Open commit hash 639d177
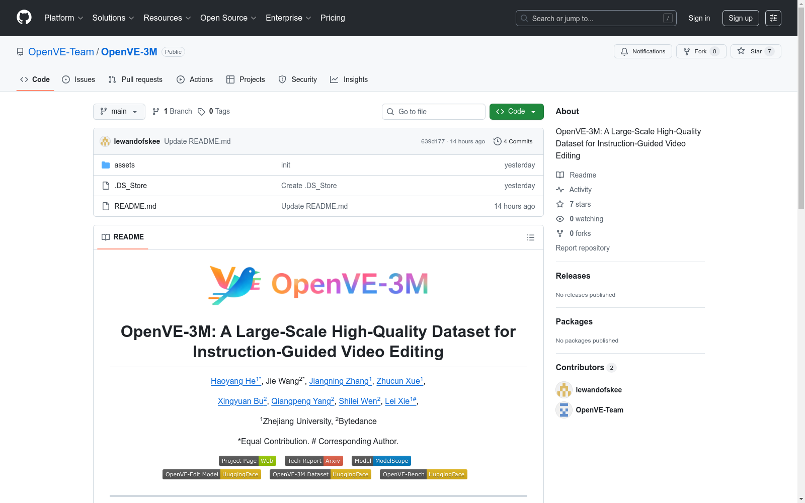Image resolution: width=805 pixels, height=503 pixels. [x=433, y=141]
